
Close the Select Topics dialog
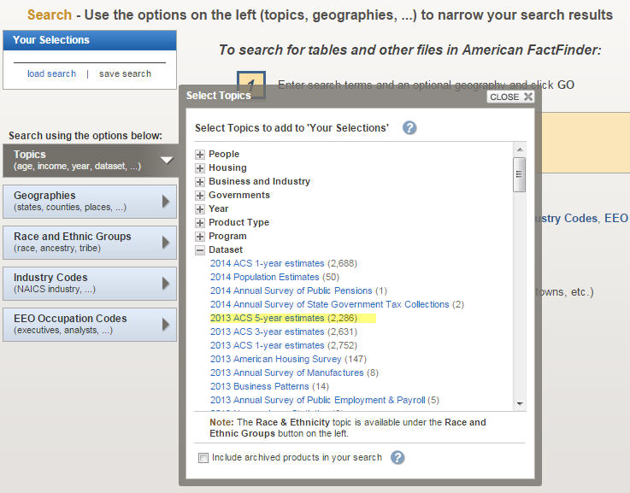(x=510, y=97)
